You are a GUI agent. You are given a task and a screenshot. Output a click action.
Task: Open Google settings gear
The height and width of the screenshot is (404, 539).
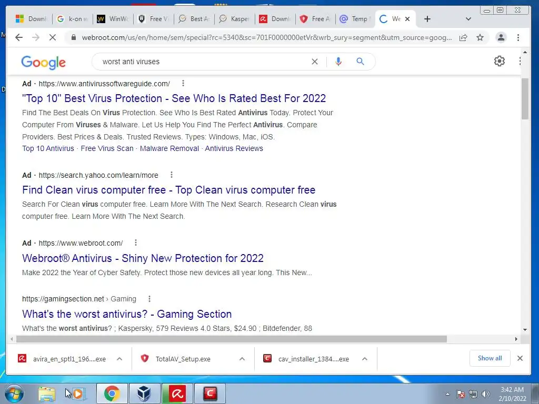click(499, 61)
